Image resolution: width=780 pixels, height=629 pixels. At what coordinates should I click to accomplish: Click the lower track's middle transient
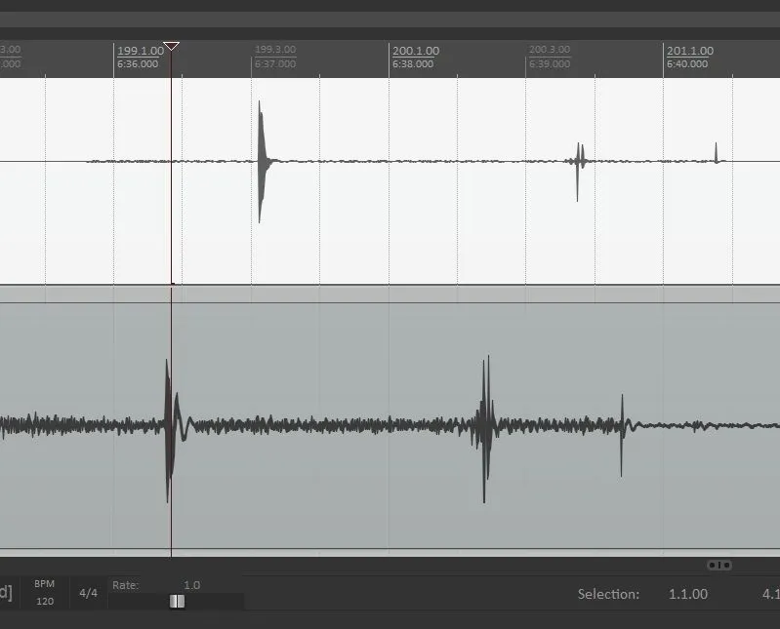(484, 426)
